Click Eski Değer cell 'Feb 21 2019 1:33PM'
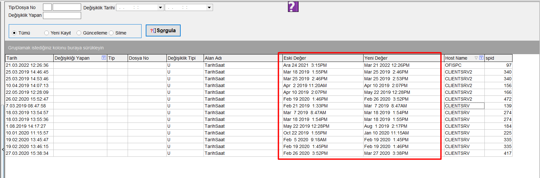540x178 pixels. (323, 106)
